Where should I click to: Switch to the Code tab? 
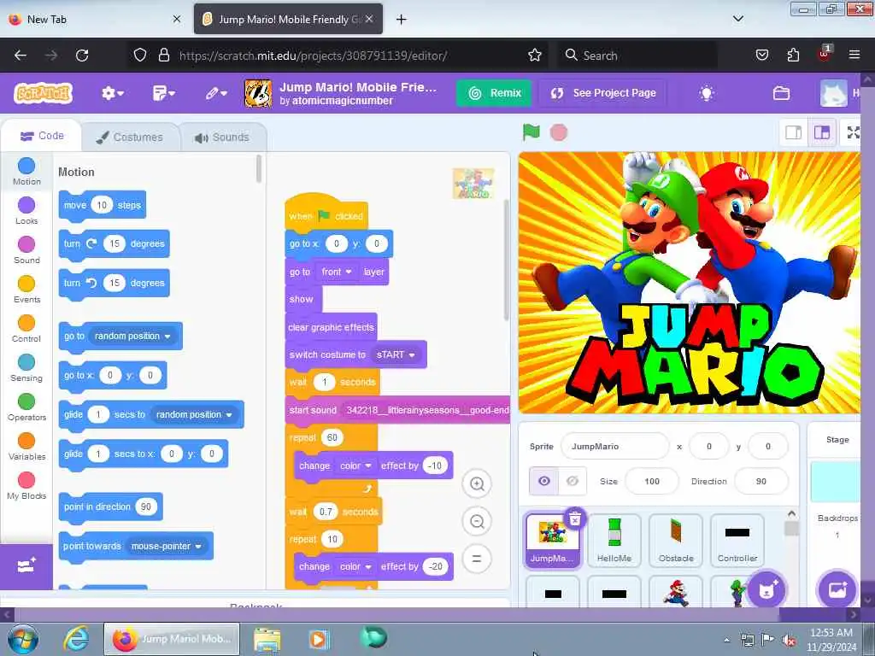click(x=42, y=136)
